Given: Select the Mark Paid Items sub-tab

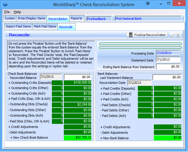Looking at the screenshot, I should pos(45,27).
